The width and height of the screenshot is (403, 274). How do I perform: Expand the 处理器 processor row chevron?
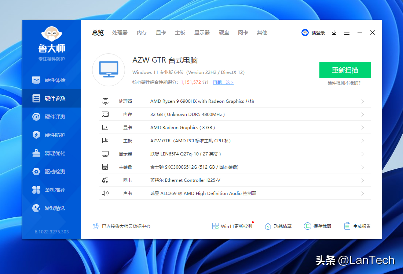362,101
